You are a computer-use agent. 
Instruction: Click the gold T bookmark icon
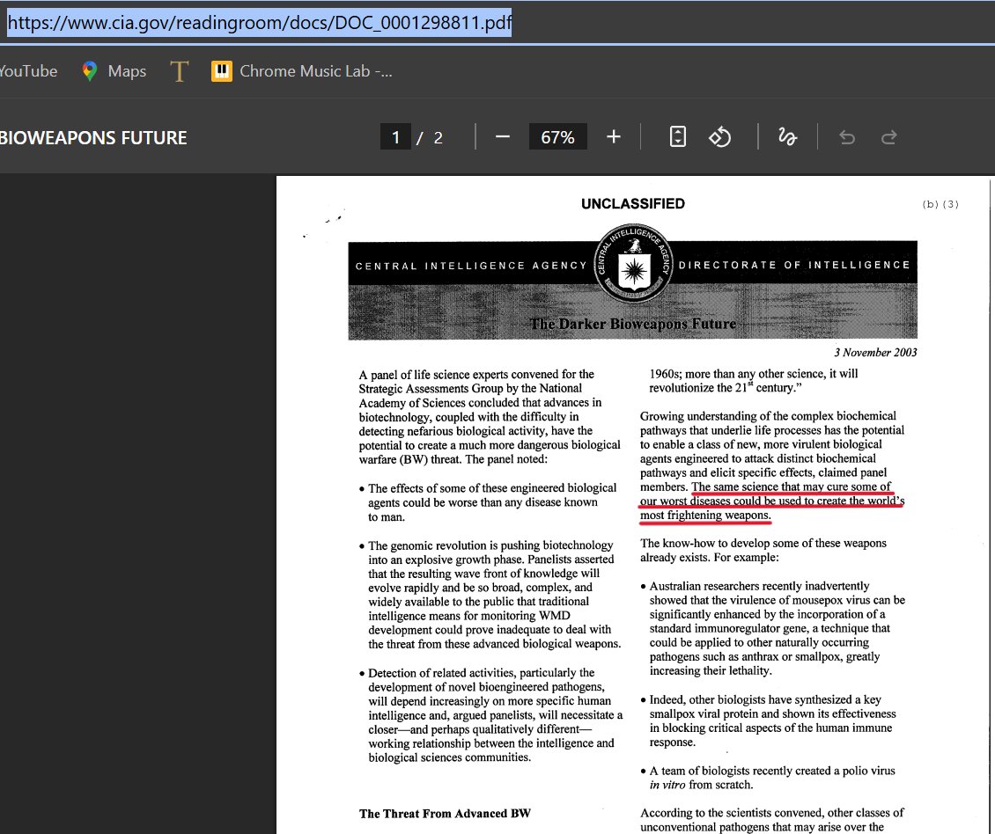click(x=179, y=71)
